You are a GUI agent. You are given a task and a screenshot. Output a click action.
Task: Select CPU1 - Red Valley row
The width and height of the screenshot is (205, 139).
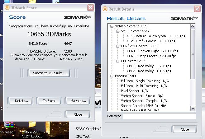coord(149,66)
